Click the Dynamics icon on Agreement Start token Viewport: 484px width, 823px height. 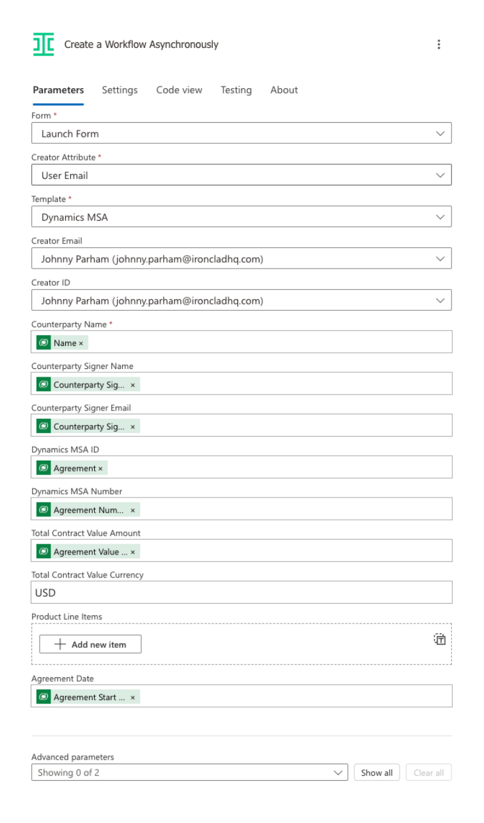[43, 697]
